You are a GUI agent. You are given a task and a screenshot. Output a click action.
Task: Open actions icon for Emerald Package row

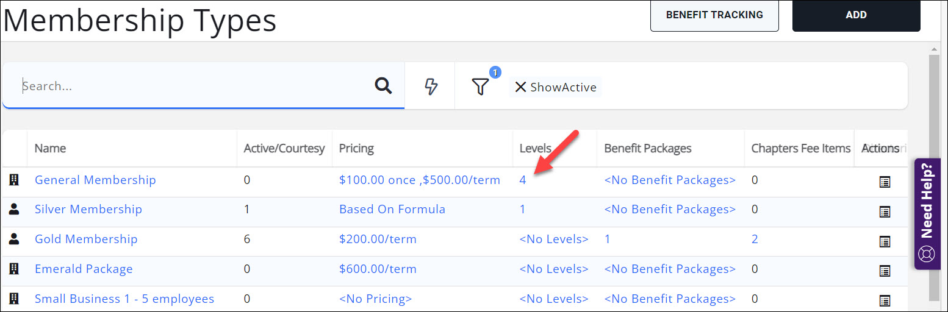tap(885, 271)
